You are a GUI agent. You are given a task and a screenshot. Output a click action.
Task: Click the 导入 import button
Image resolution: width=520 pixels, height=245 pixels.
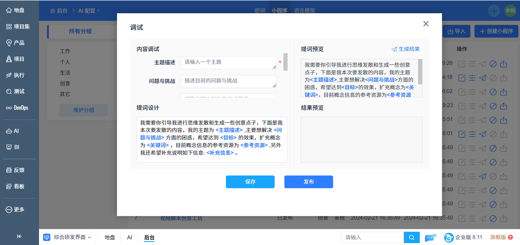pyautogui.click(x=456, y=31)
